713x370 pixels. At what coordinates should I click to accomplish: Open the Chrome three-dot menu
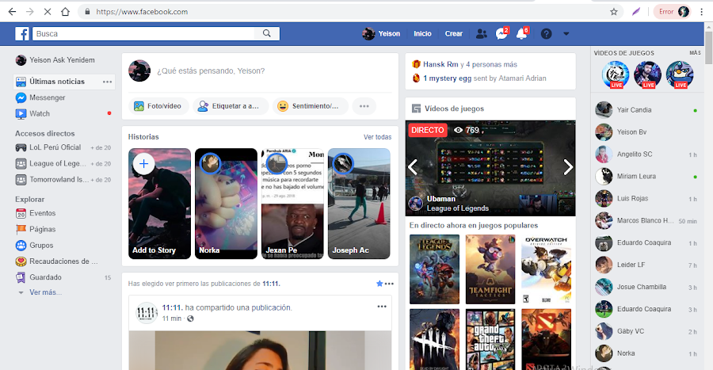pyautogui.click(x=702, y=12)
